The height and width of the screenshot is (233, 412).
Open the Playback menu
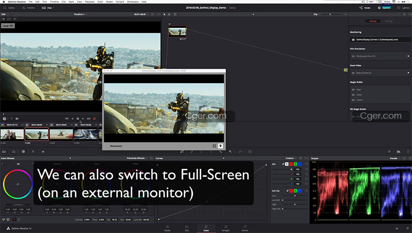(x=89, y=1)
